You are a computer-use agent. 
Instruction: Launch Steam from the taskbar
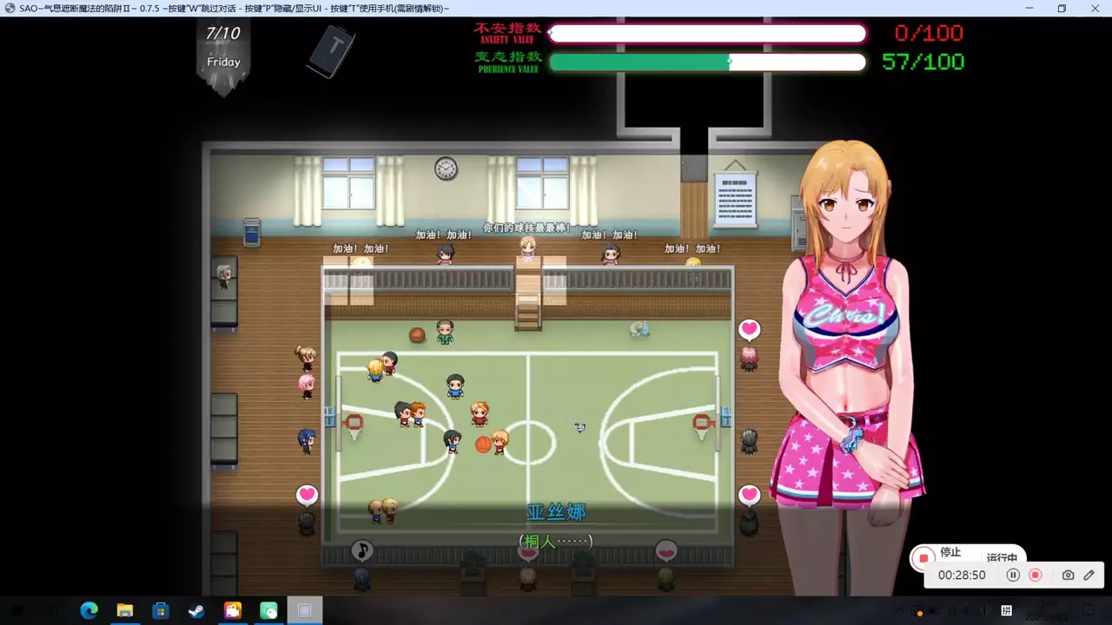click(196, 610)
